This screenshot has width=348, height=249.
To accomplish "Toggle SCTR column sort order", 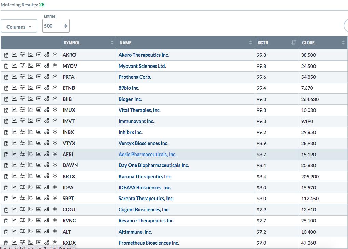I will point(276,43).
